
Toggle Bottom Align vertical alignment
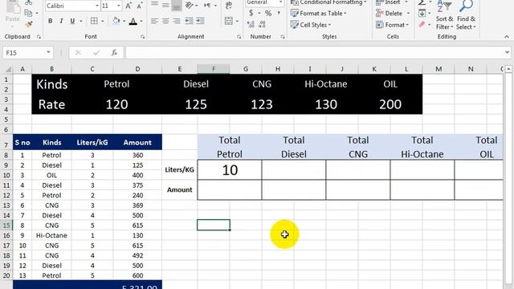coord(177,5)
